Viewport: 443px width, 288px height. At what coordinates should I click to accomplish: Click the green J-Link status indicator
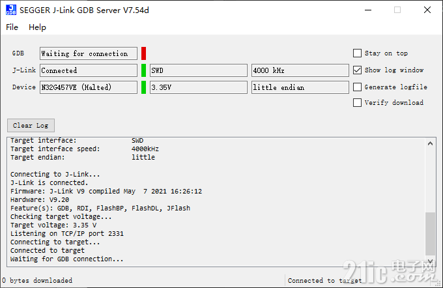(143, 70)
